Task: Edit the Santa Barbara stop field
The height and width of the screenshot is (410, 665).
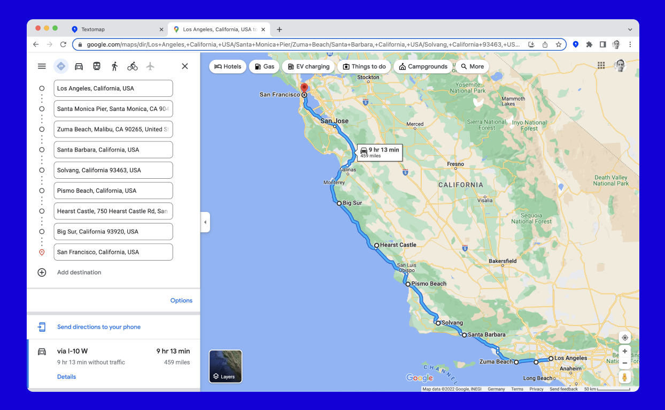Action: click(113, 150)
